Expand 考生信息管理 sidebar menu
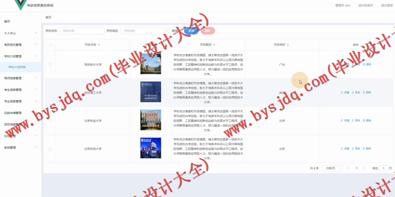 click(x=20, y=90)
